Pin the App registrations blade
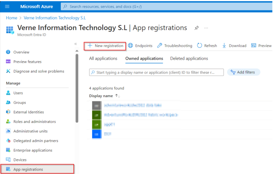 tap(197, 28)
